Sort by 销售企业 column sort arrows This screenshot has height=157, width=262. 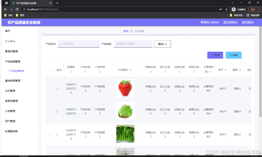pyautogui.click(x=194, y=72)
